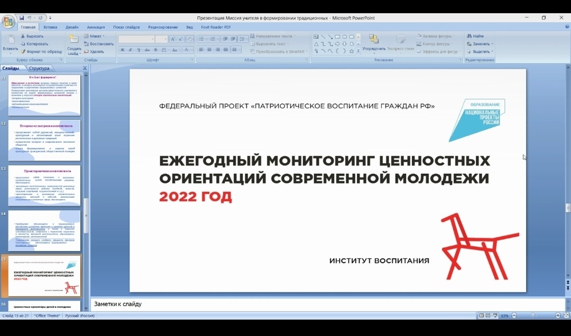The height and width of the screenshot is (336, 571).
Task: Open Анимация ribbon tab
Action: click(x=96, y=27)
